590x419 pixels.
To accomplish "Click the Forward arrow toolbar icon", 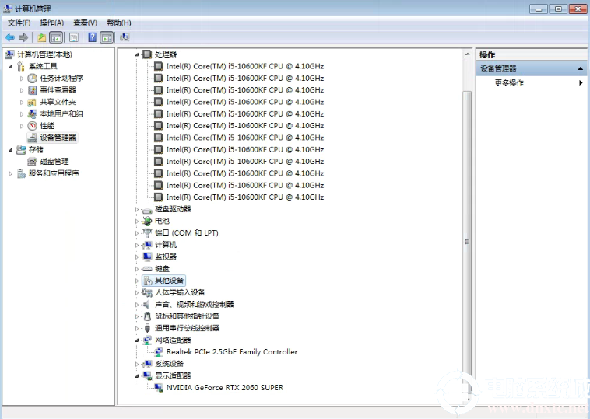I will (23, 37).
